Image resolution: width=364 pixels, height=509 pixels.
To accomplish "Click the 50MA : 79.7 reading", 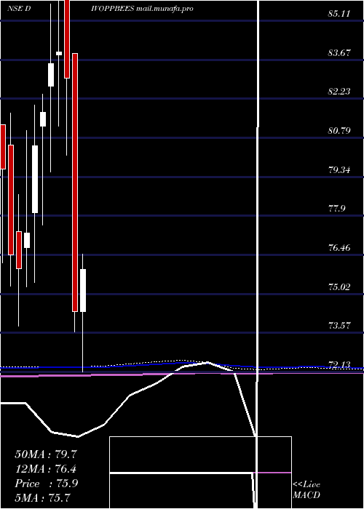I will click(x=46, y=454).
